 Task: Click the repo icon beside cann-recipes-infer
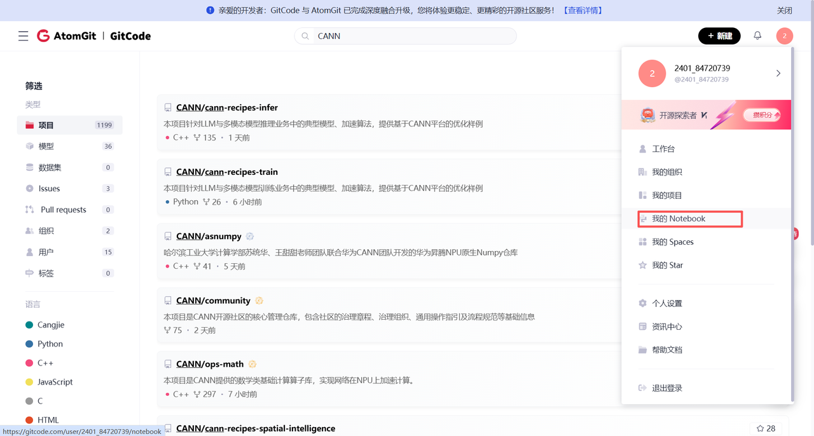click(168, 108)
